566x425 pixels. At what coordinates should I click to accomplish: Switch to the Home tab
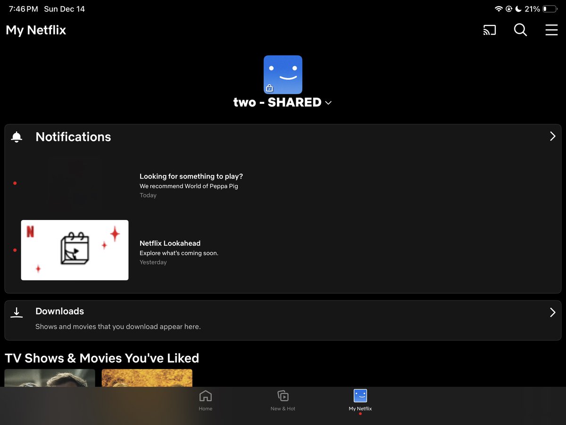[206, 401]
